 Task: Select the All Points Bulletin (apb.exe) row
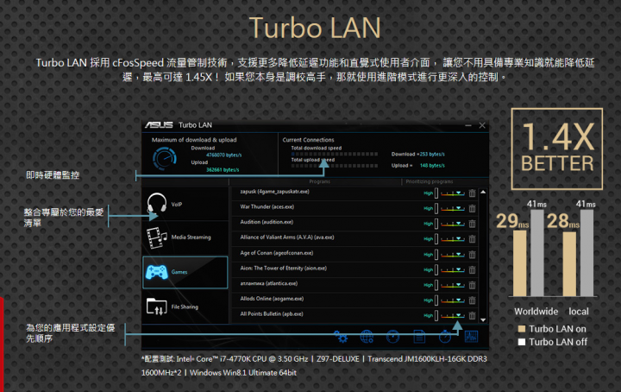point(354,315)
